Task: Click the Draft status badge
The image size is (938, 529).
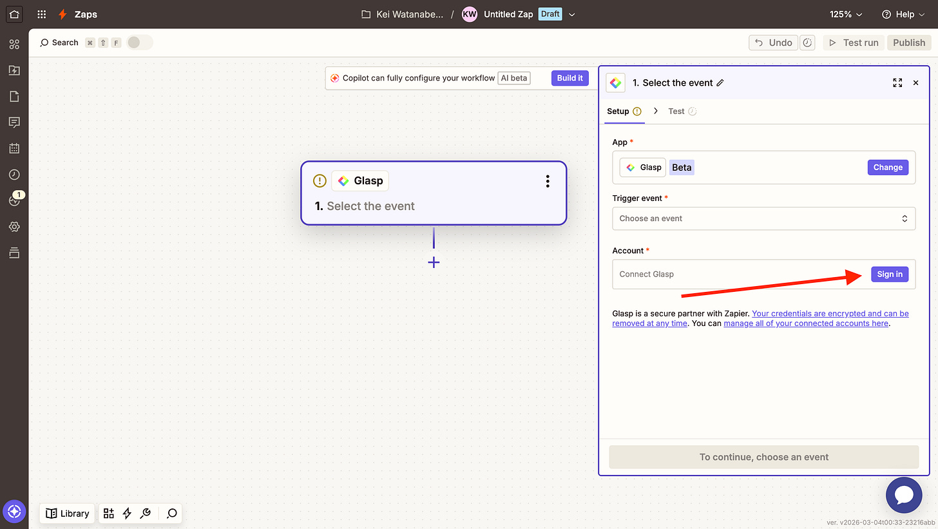Action: [x=550, y=14]
